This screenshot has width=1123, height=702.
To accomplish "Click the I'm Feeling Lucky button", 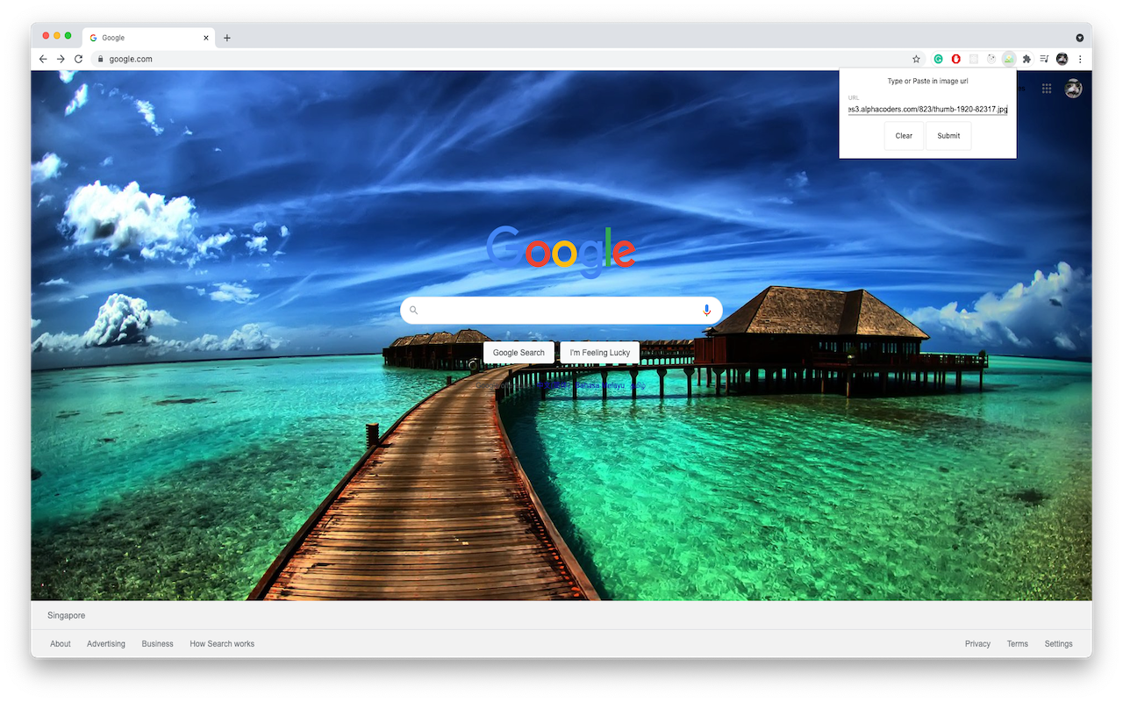I will click(600, 353).
